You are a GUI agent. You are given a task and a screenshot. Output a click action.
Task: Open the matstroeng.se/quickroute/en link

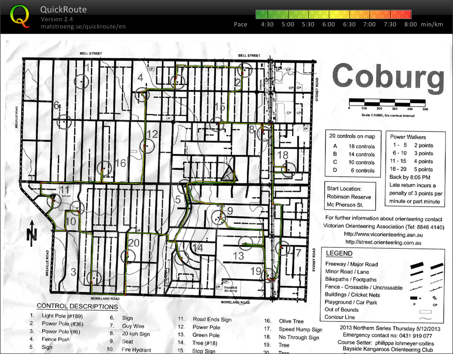pos(83,26)
